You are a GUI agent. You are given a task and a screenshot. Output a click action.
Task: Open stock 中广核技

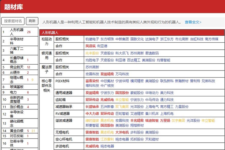click(107, 86)
